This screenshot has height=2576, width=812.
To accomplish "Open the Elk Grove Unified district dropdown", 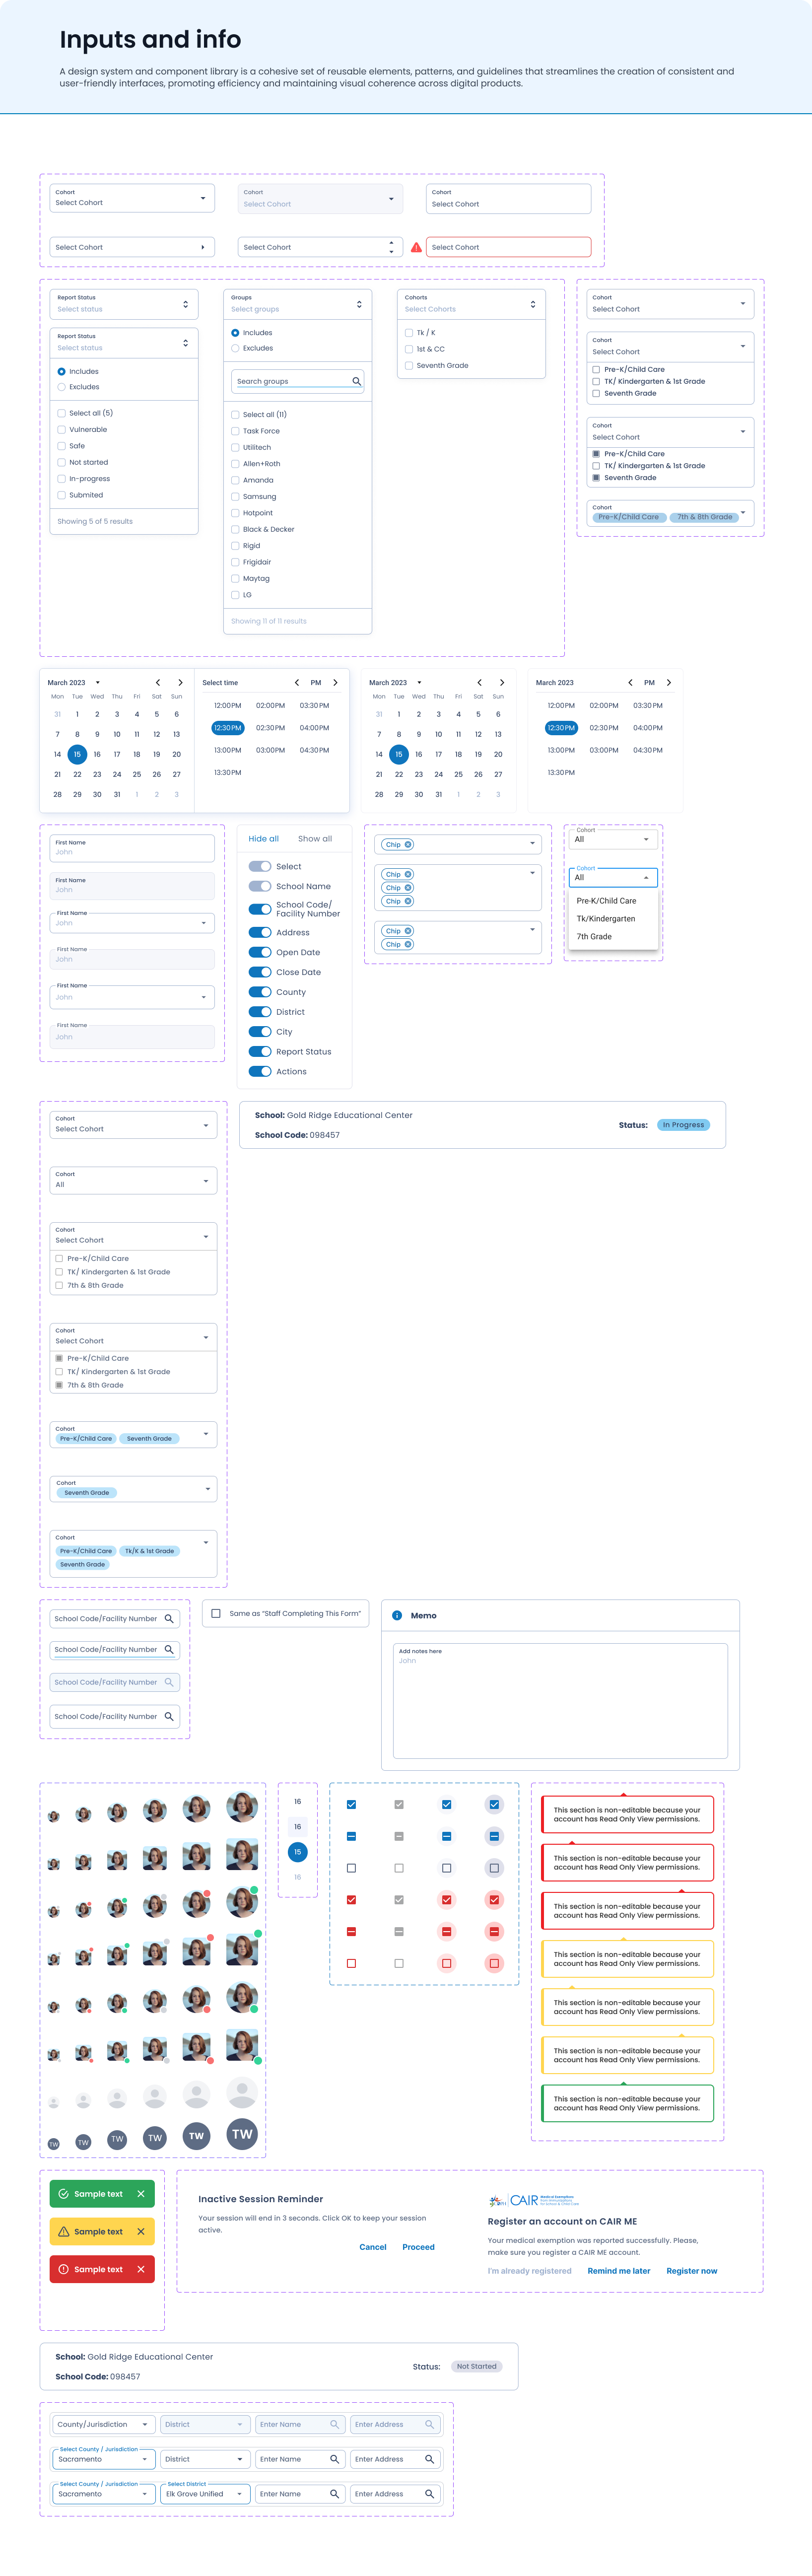I will pos(205,2494).
